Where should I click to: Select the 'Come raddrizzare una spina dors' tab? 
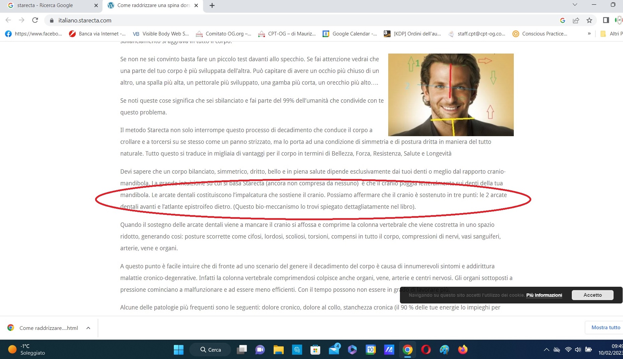tap(153, 5)
